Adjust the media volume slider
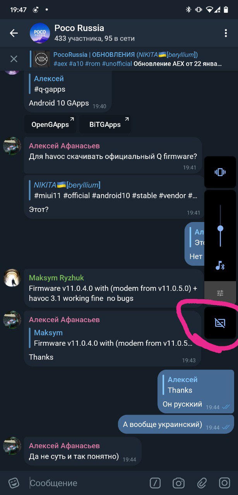 220,228
